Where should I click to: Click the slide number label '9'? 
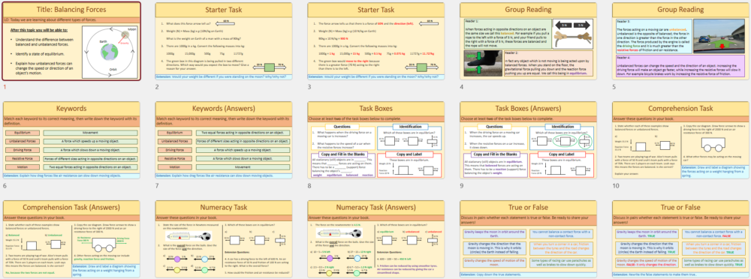click(x=462, y=186)
